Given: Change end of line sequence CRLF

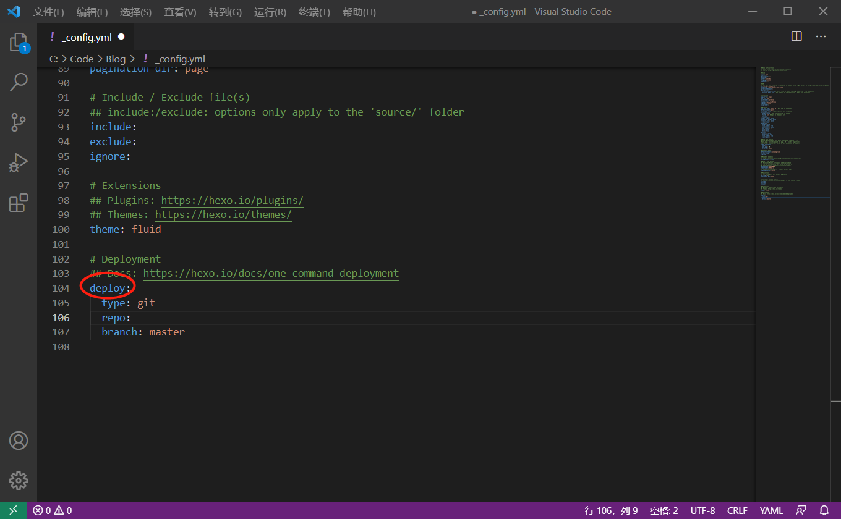Looking at the screenshot, I should (738, 511).
